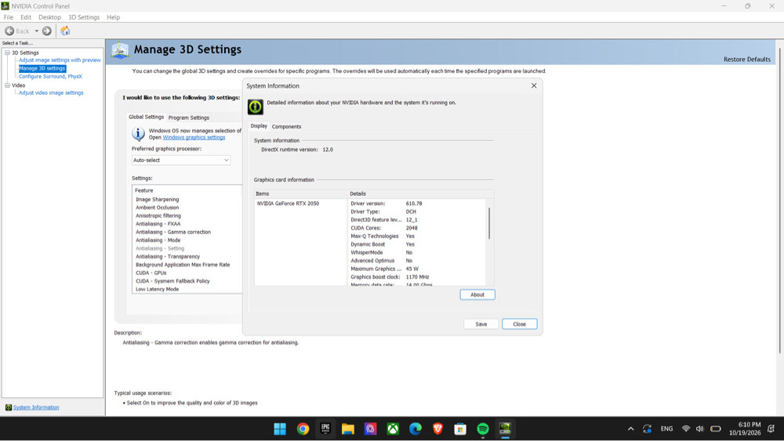The height and width of the screenshot is (441, 784).
Task: Open Brave browser from the taskbar
Action: (438, 429)
